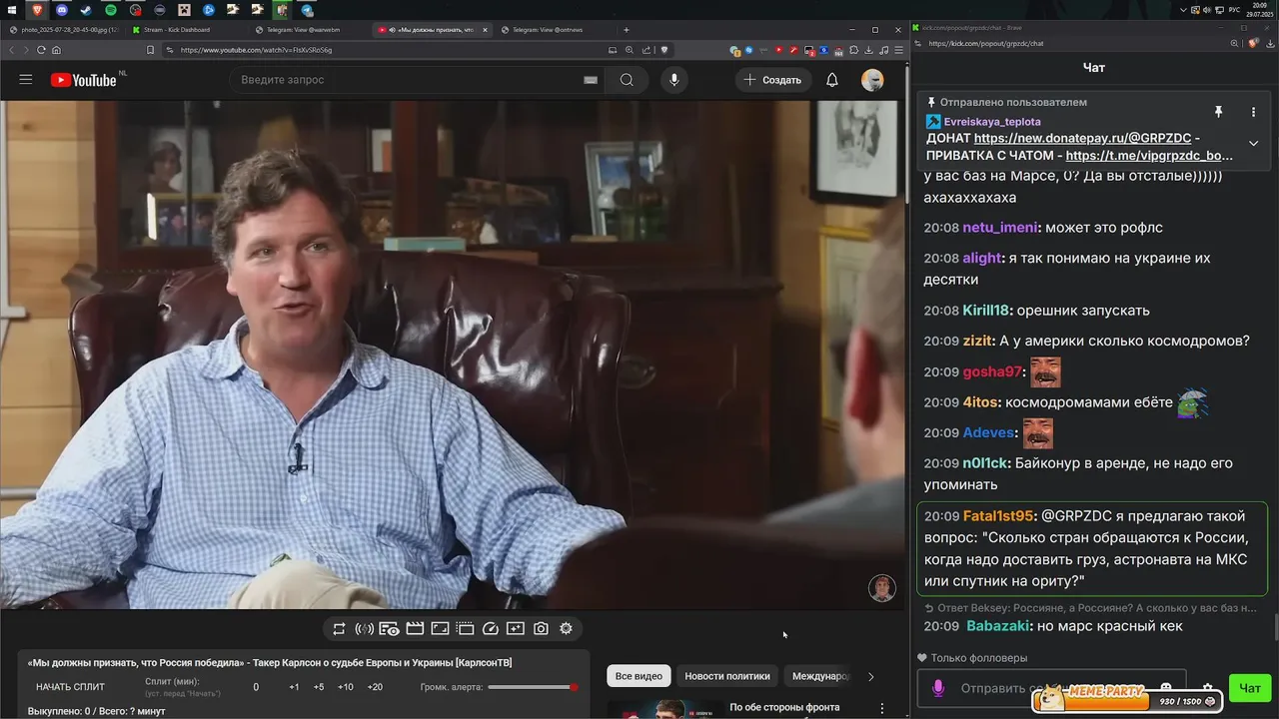This screenshot has height=719, width=1279.
Task: Switch to Telegram: View @warwebm tab
Action: [309, 30]
